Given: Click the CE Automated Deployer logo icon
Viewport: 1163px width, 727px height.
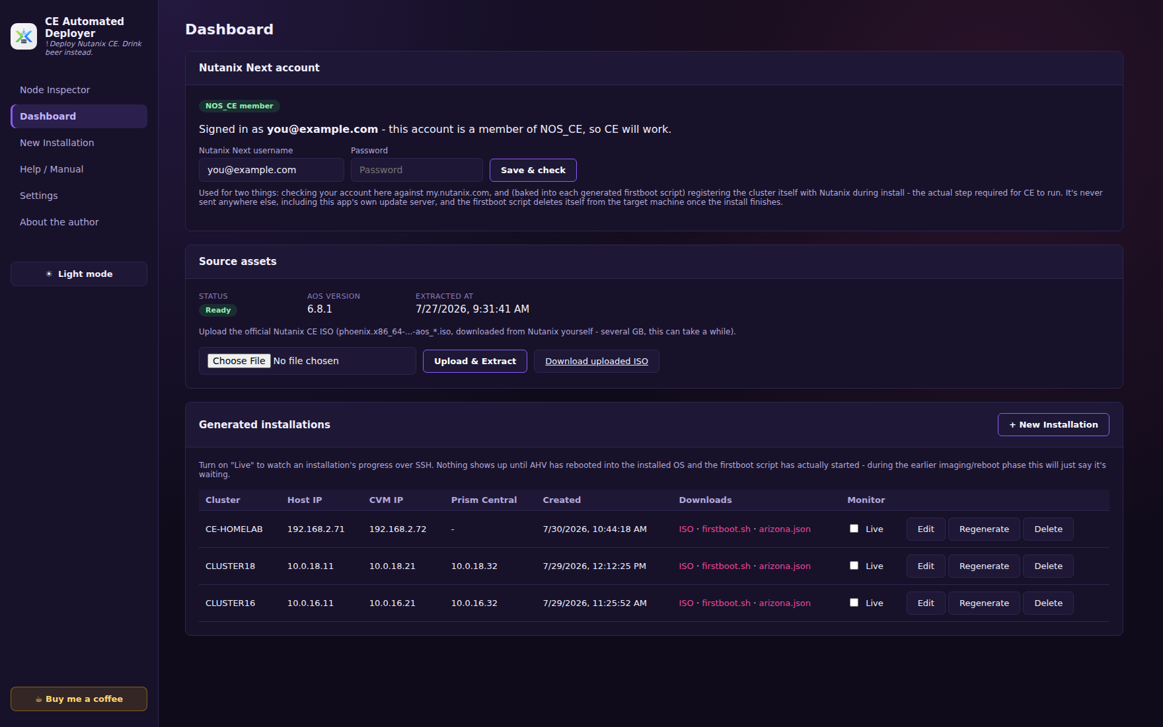Looking at the screenshot, I should coord(24,36).
